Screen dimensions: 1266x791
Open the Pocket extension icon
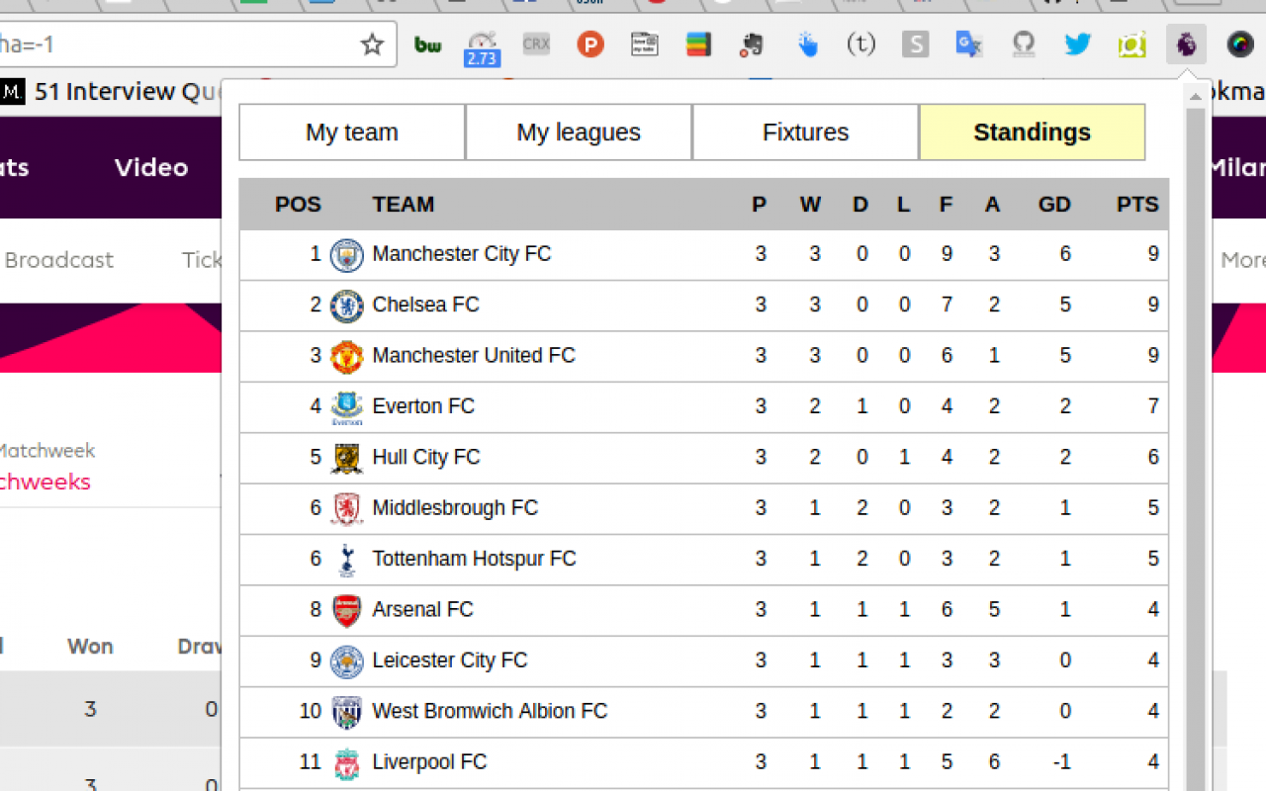(590, 44)
